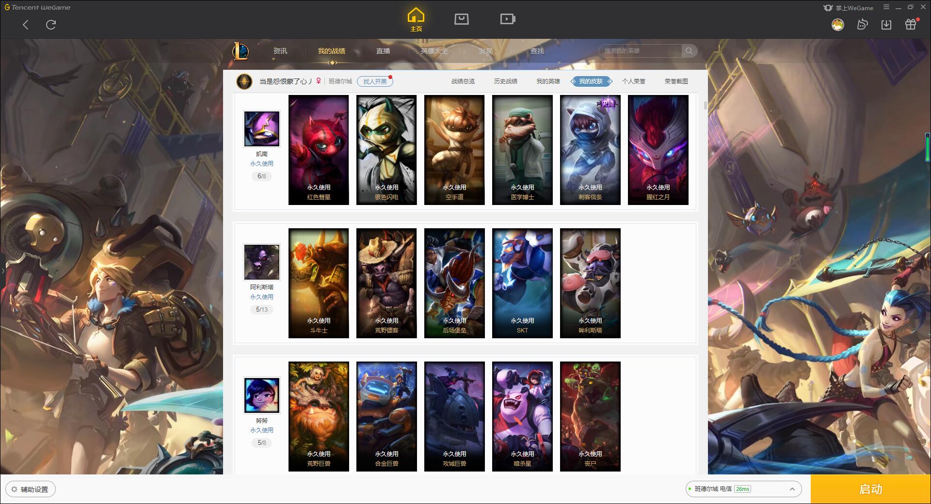Switch to the 个人荣誉 sub-tab

click(634, 81)
